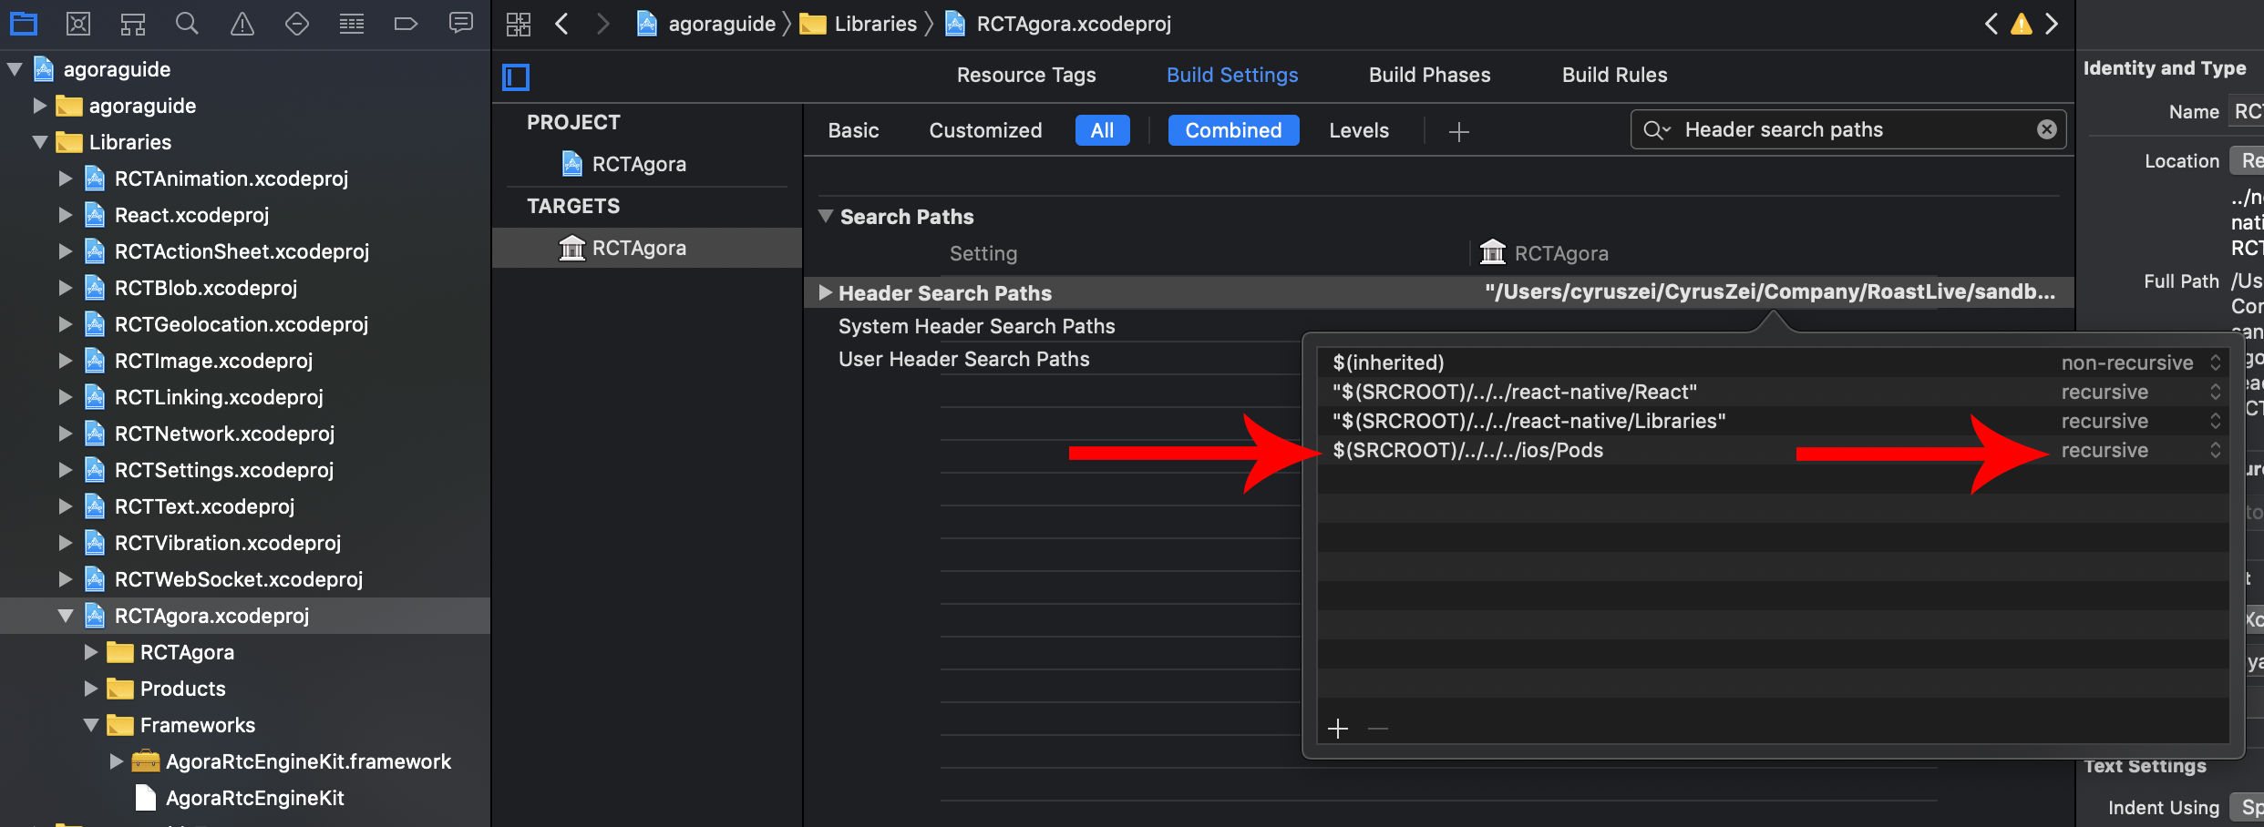Clear the build settings search field
The height and width of the screenshot is (827, 2264).
(2047, 129)
